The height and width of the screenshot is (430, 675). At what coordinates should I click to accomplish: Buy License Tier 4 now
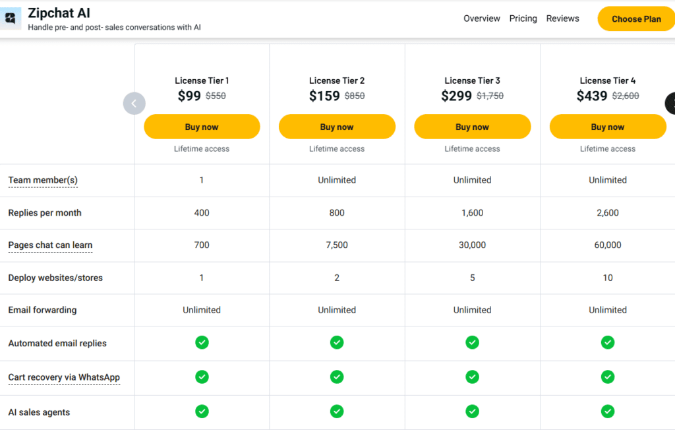point(607,127)
